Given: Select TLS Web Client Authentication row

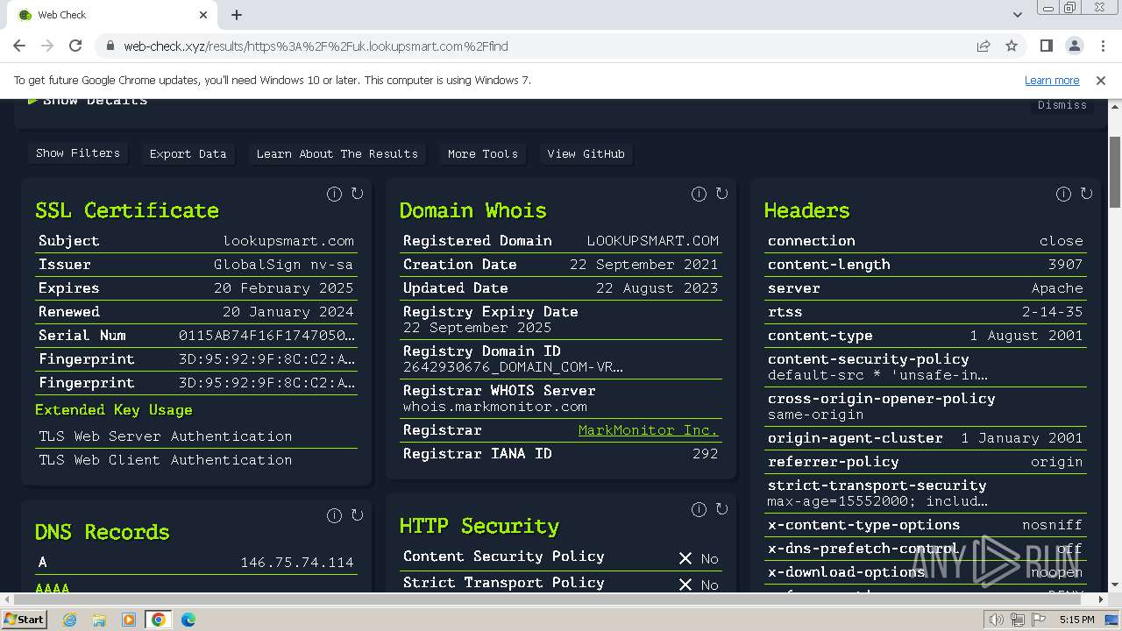Looking at the screenshot, I should [166, 459].
